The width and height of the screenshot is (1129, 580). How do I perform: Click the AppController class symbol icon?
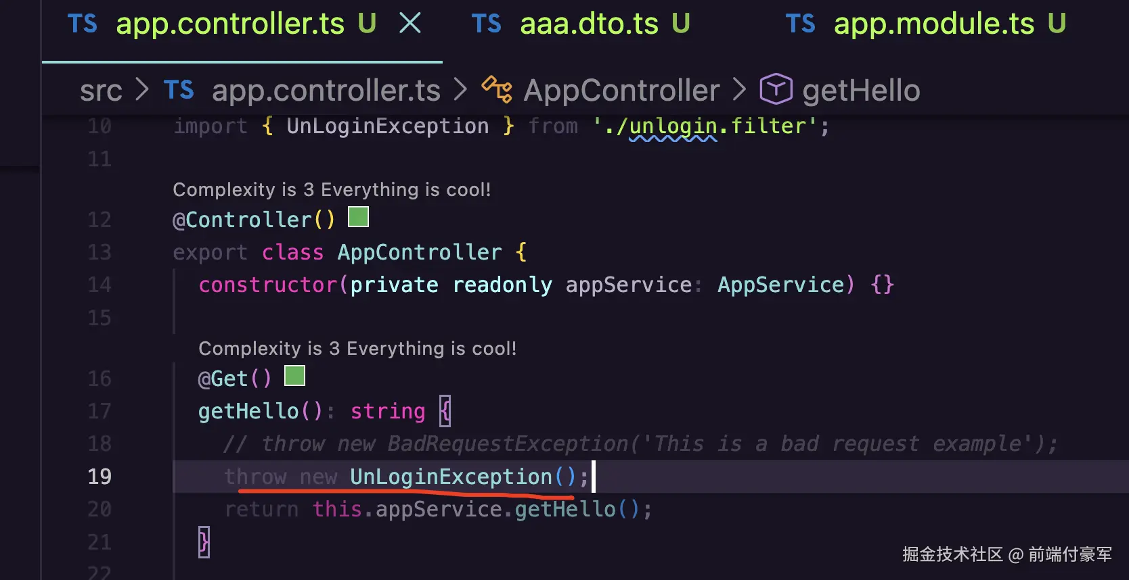coord(497,90)
